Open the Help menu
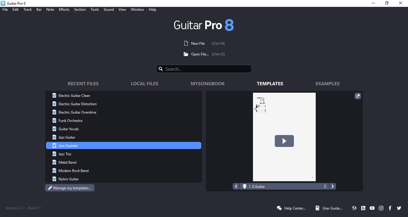 click(x=152, y=10)
